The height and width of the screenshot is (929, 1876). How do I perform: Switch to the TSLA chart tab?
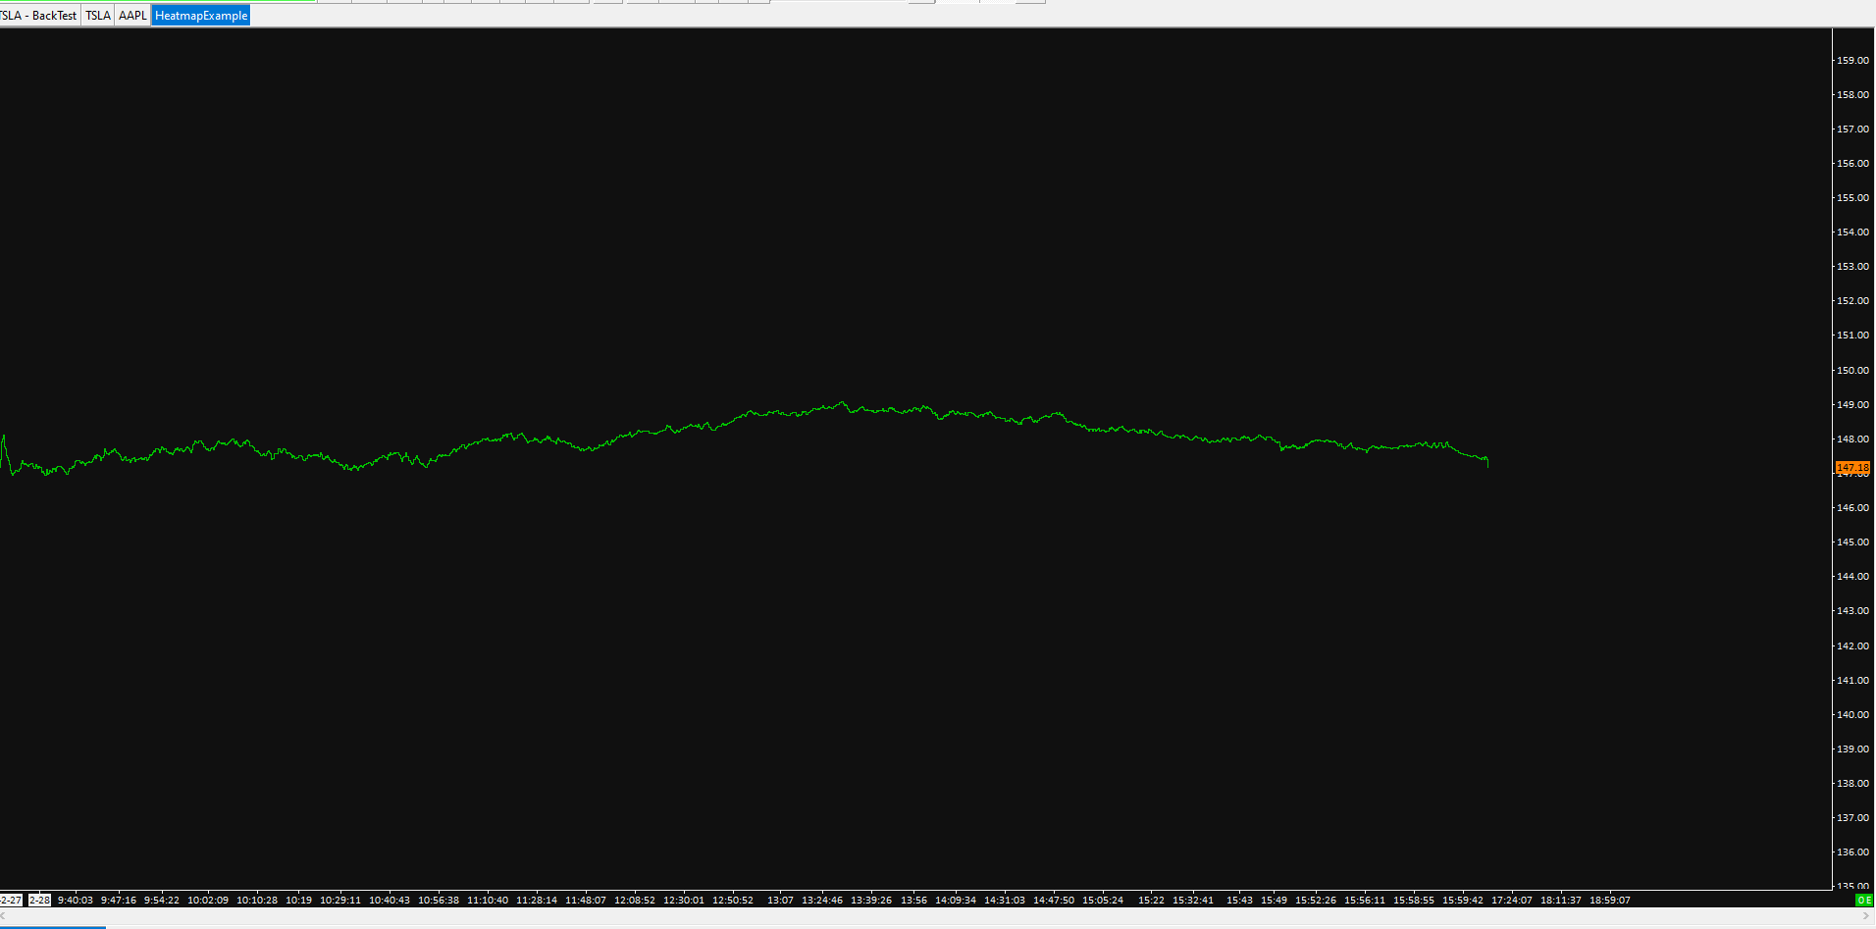[98, 16]
